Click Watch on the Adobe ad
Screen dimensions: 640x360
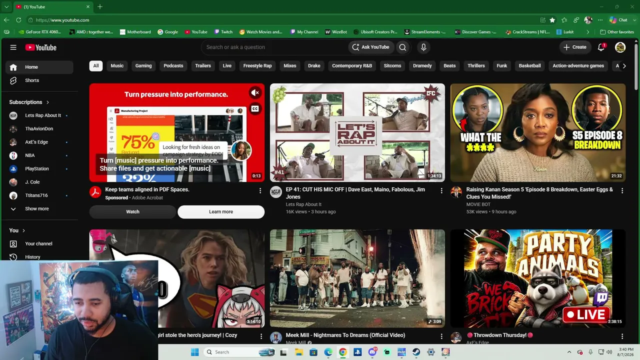132,211
